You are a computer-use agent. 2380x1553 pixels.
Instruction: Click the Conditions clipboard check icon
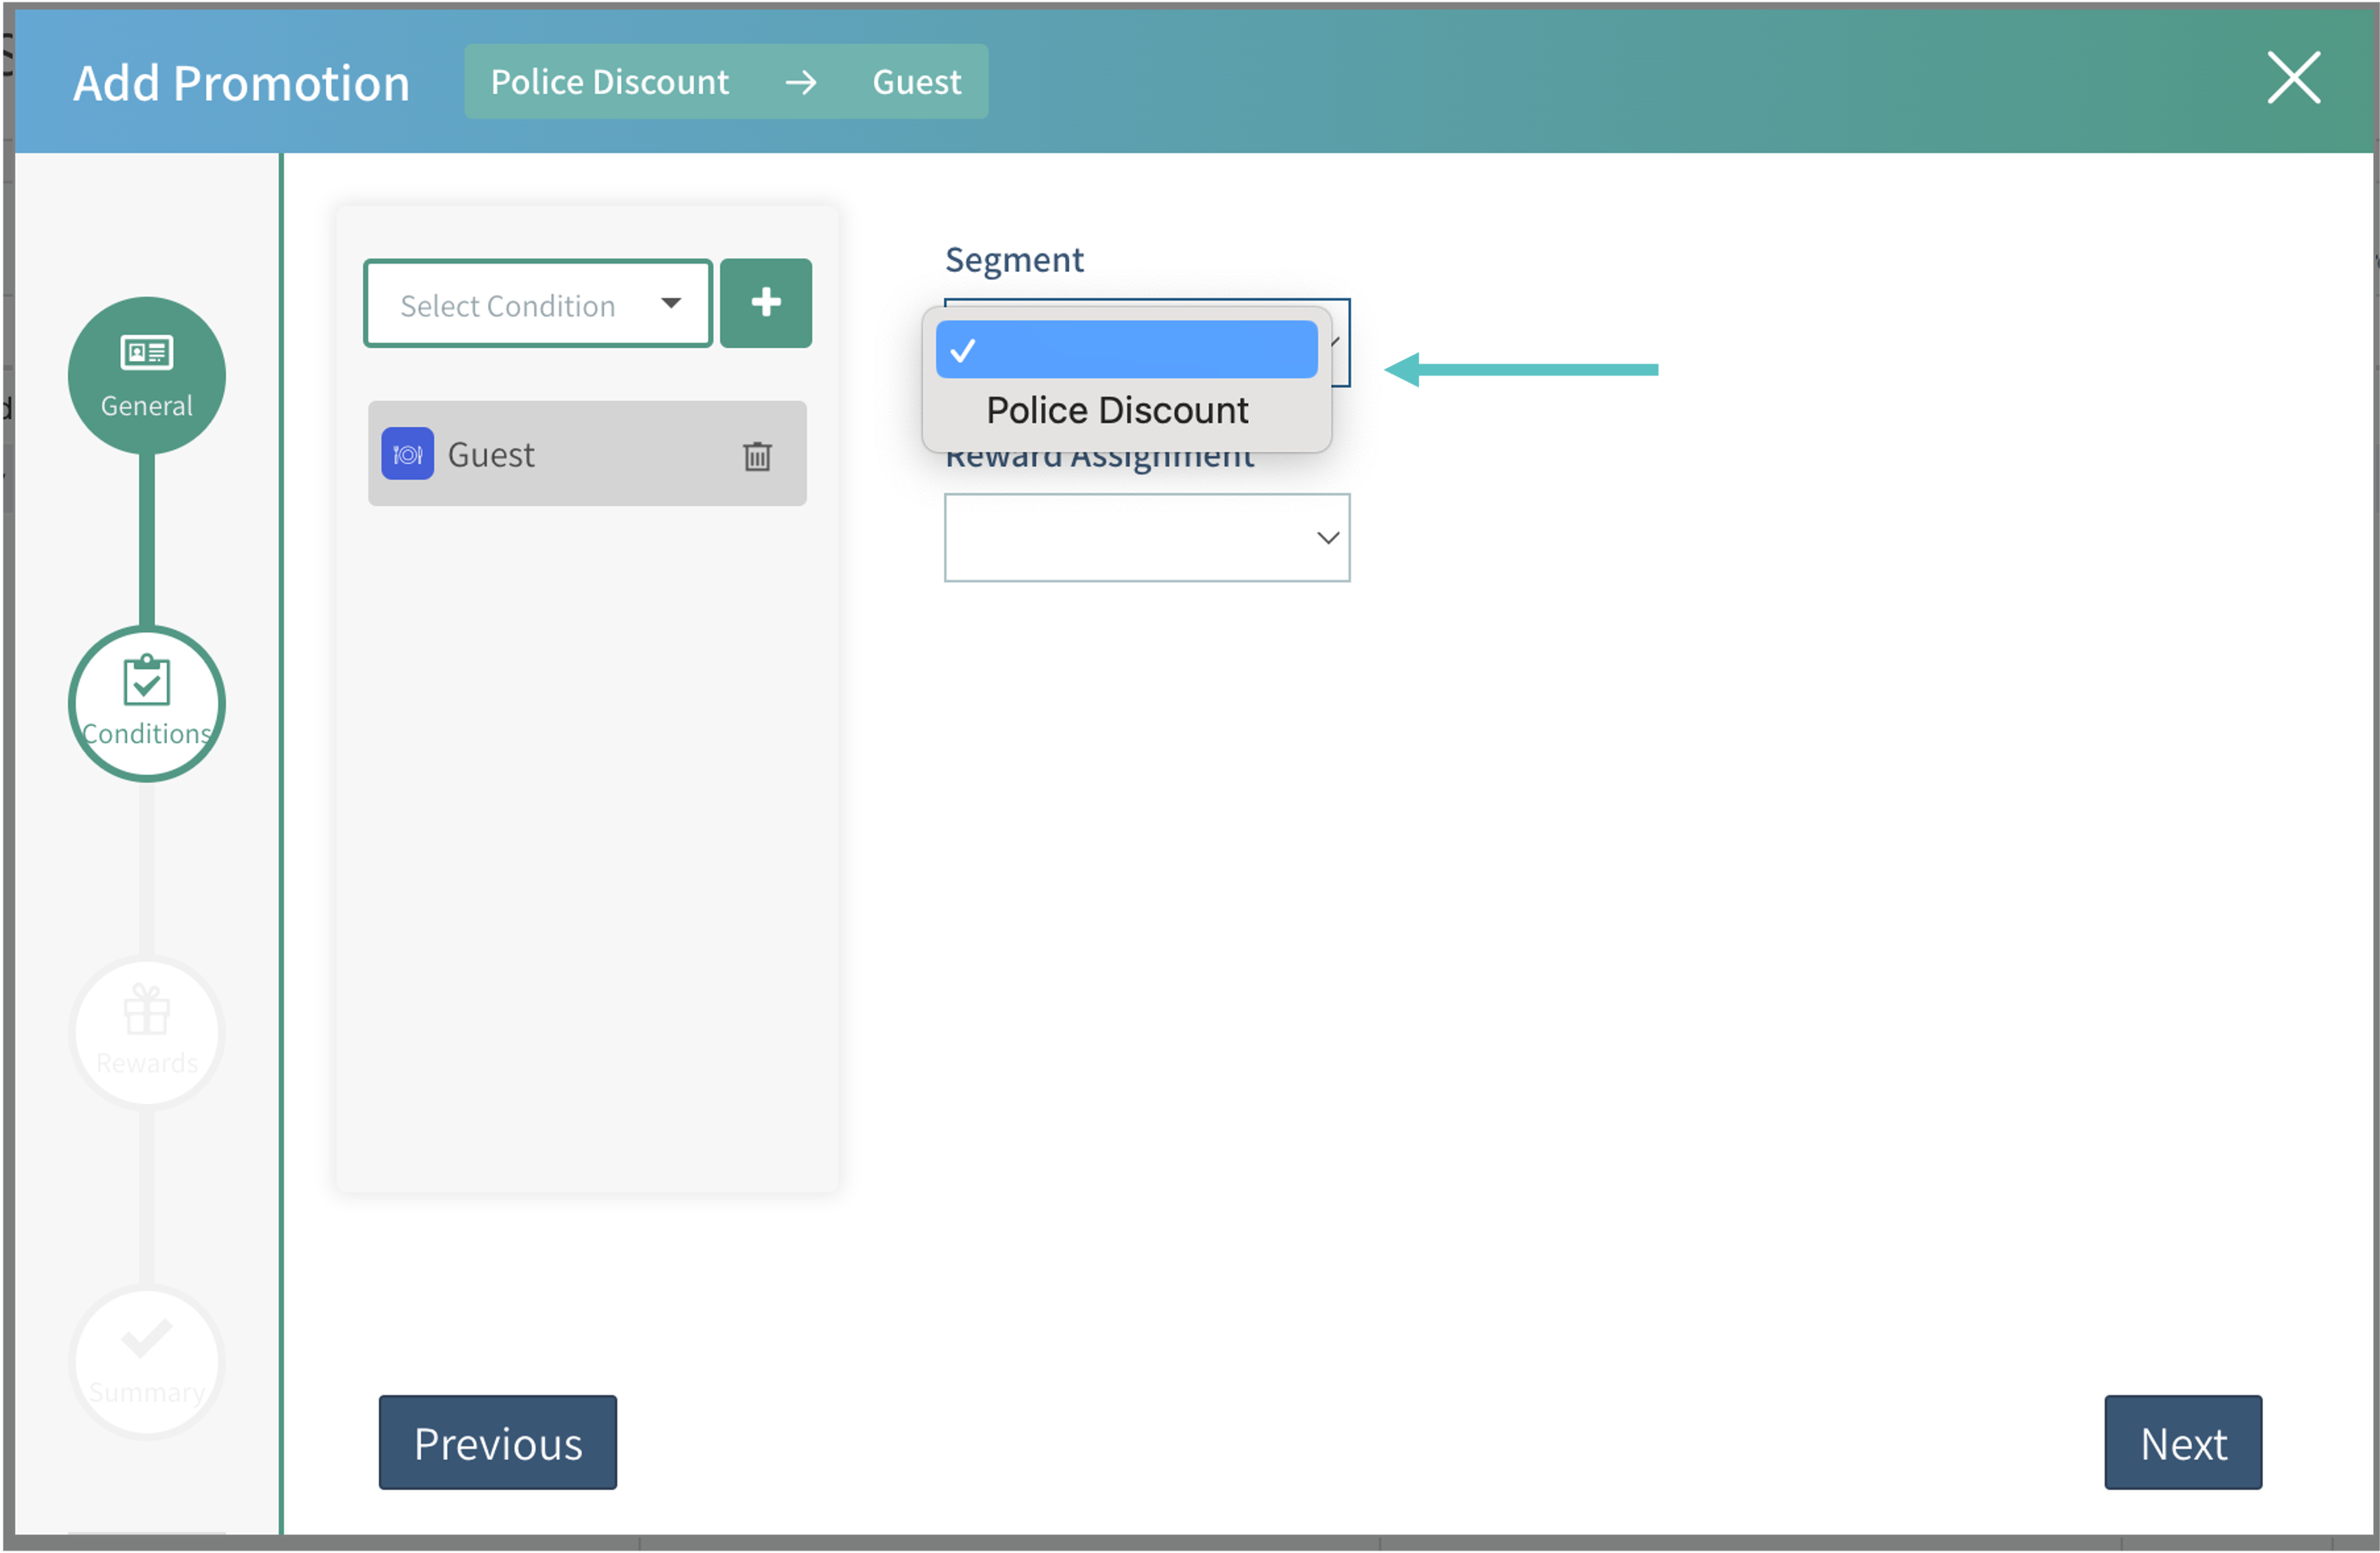coord(146,680)
